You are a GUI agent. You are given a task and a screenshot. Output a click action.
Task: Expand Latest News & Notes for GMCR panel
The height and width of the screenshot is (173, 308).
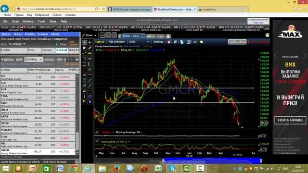click(x=77, y=162)
